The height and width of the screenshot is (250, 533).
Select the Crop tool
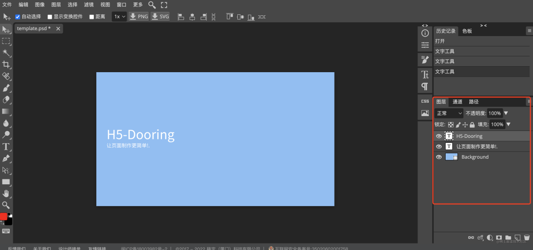coord(6,64)
